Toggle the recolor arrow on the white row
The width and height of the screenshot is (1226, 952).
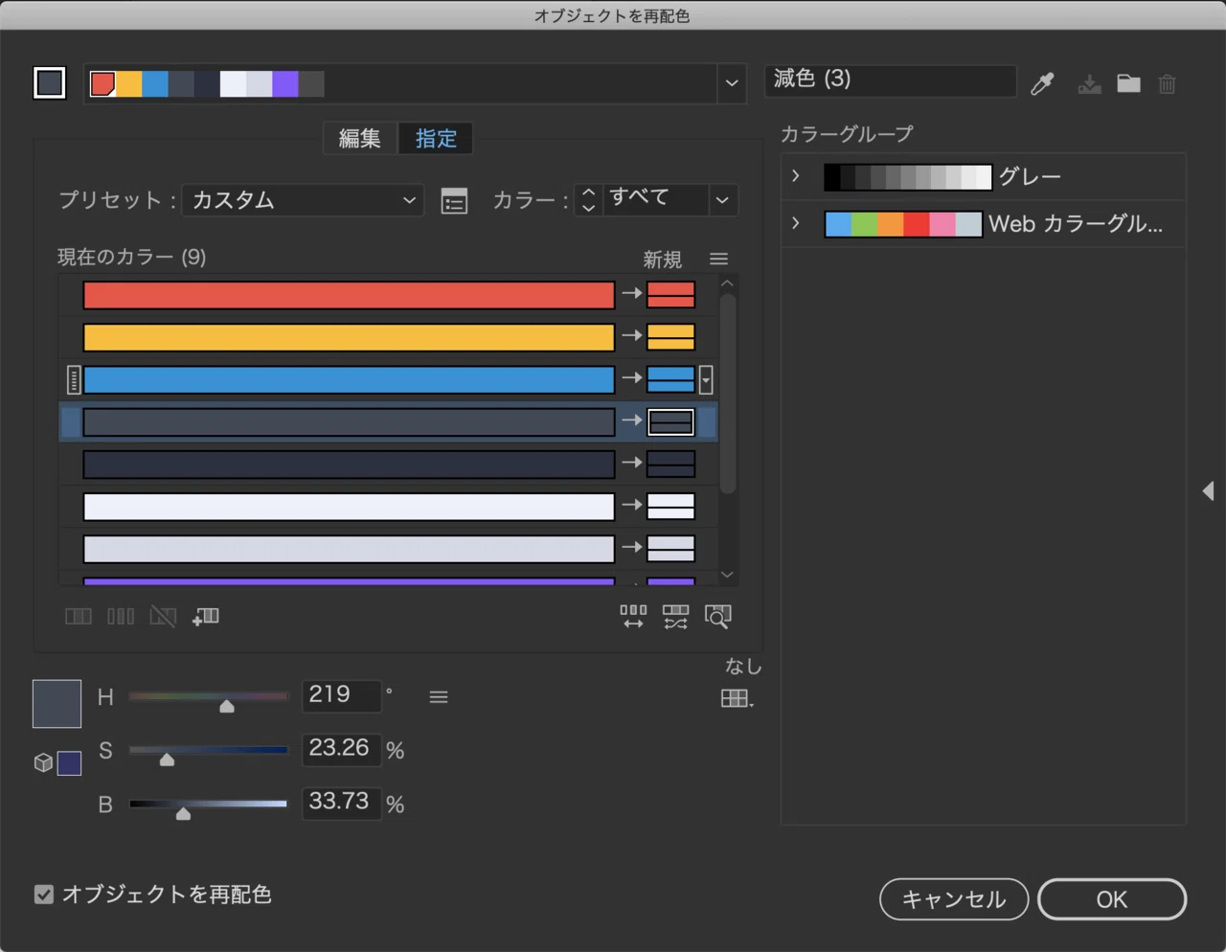point(631,504)
